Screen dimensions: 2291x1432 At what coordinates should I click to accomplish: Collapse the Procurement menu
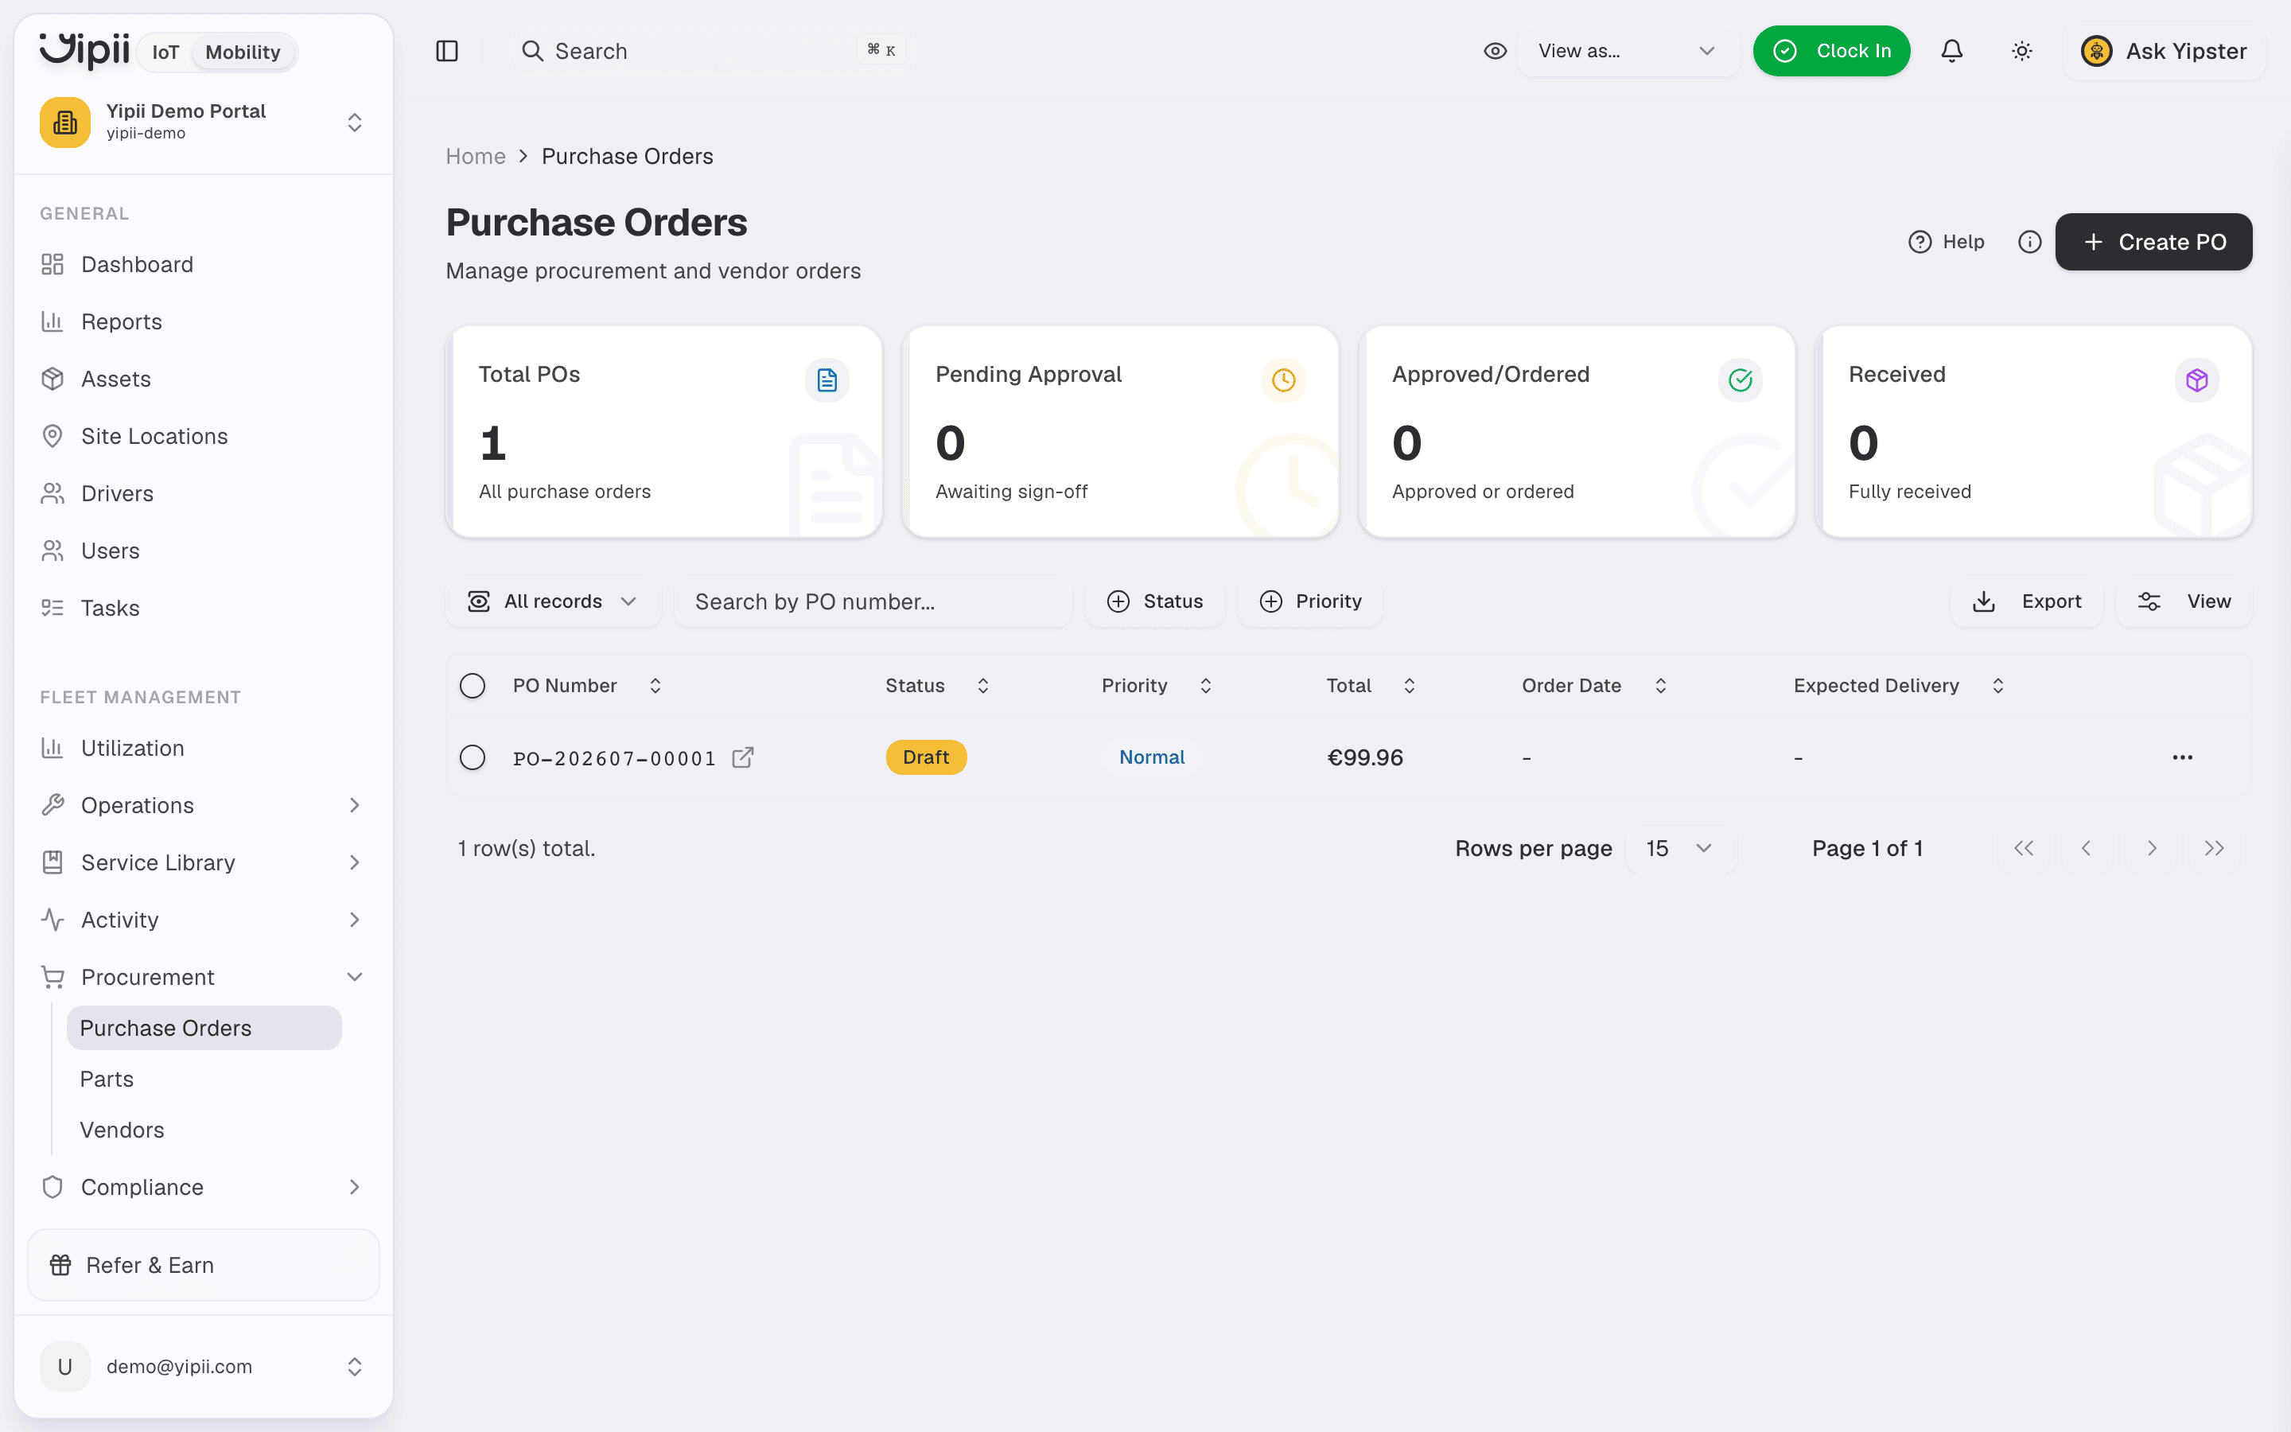[x=203, y=978]
